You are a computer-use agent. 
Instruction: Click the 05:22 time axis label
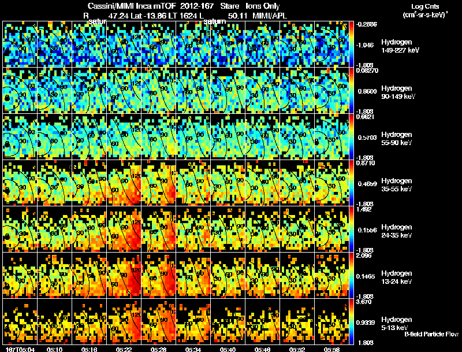(x=124, y=349)
